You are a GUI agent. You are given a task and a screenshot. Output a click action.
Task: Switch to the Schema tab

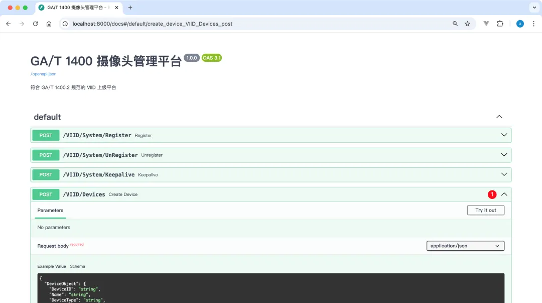click(x=77, y=266)
